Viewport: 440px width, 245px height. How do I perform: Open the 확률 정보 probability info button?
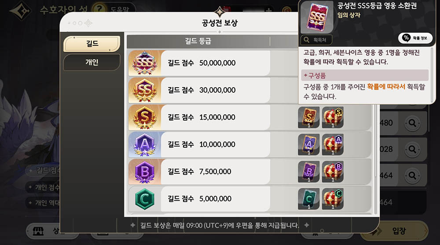pos(415,38)
